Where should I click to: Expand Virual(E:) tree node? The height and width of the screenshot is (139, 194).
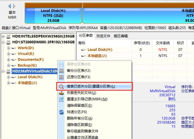(x=8, y=54)
